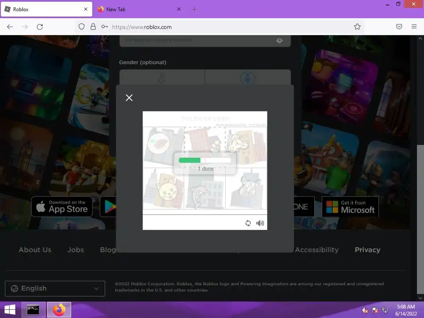
Task: Switch to the audio challenge speaker icon
Action: [260, 223]
